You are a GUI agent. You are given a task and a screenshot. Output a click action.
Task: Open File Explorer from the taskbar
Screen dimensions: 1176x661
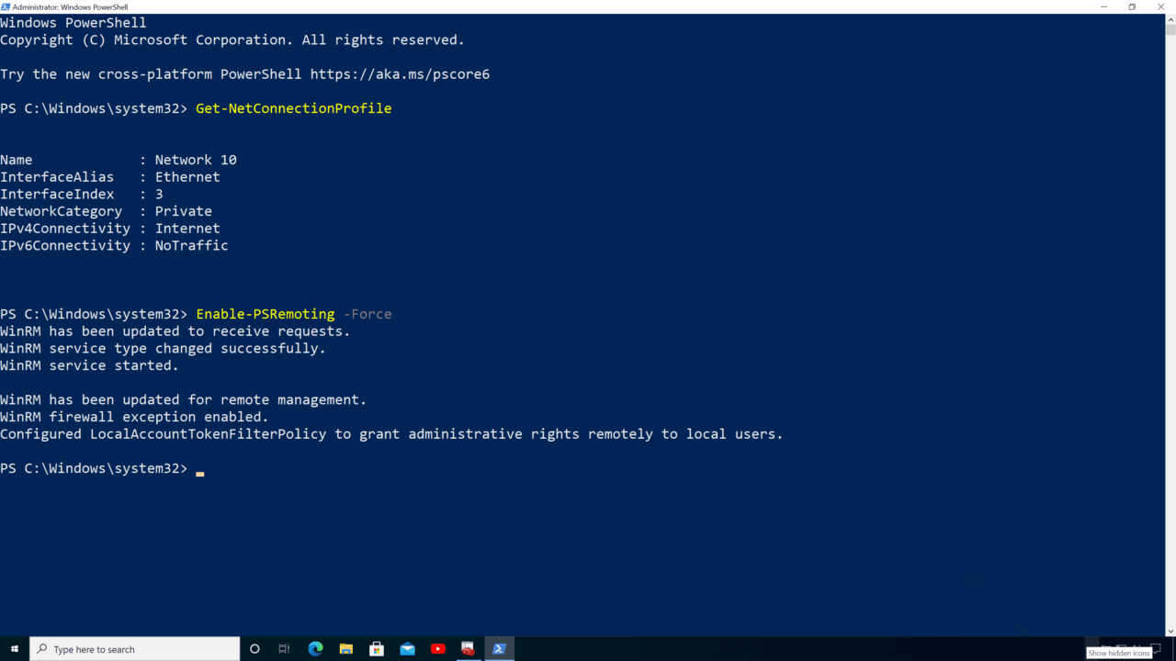pos(346,649)
